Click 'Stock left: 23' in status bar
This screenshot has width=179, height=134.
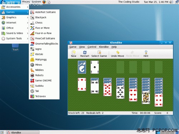pyautogui.click(x=76, y=113)
